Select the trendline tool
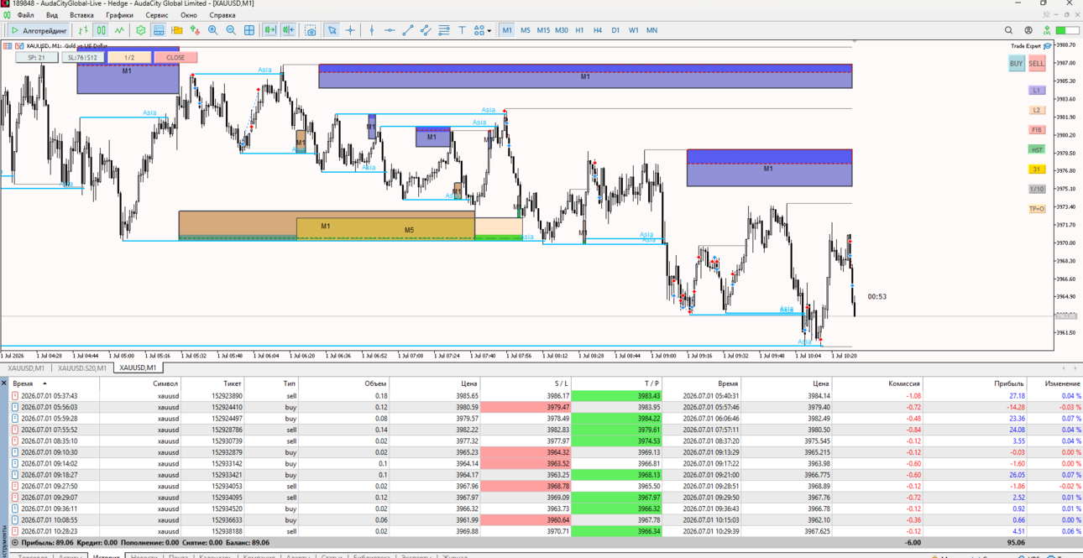 tap(408, 30)
